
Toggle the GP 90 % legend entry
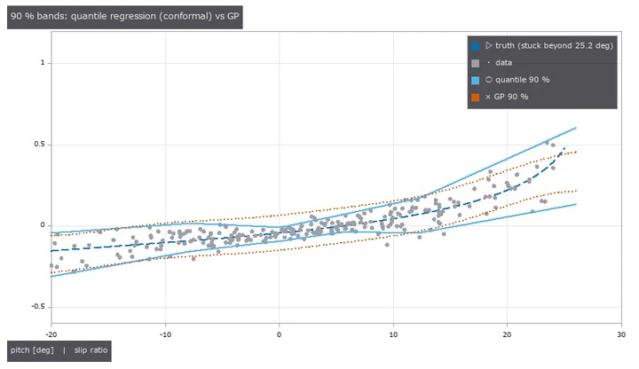500,97
